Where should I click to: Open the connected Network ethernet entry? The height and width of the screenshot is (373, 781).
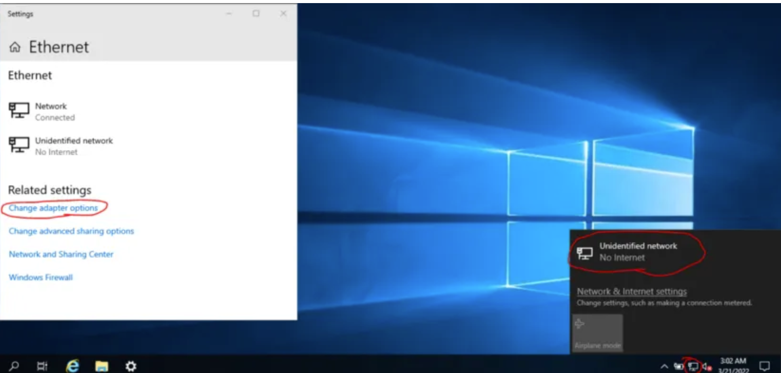(42, 111)
